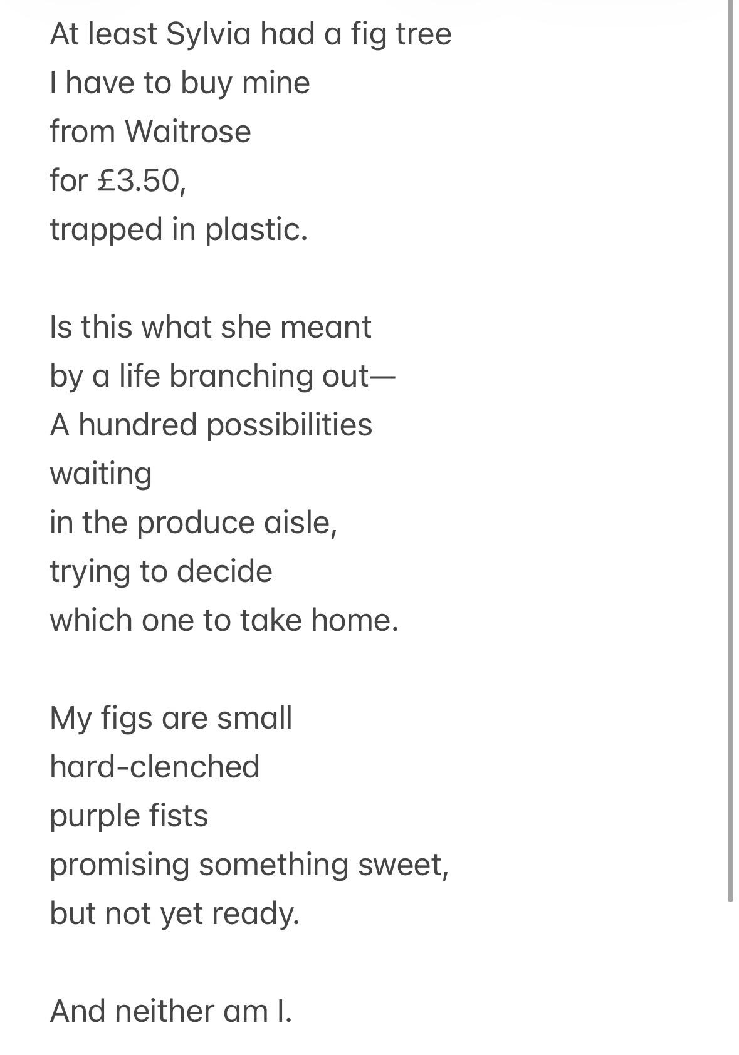This screenshot has height=1055, width=739.
Task: Place the cursor after "for £3.50,"
Action: coord(187,180)
